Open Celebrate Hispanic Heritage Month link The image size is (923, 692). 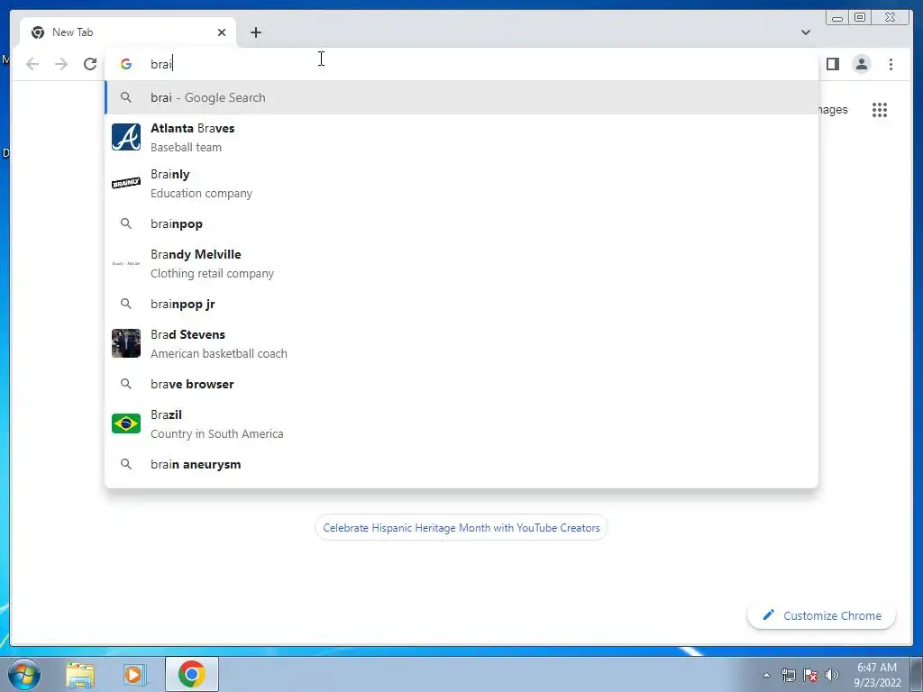[x=461, y=528]
